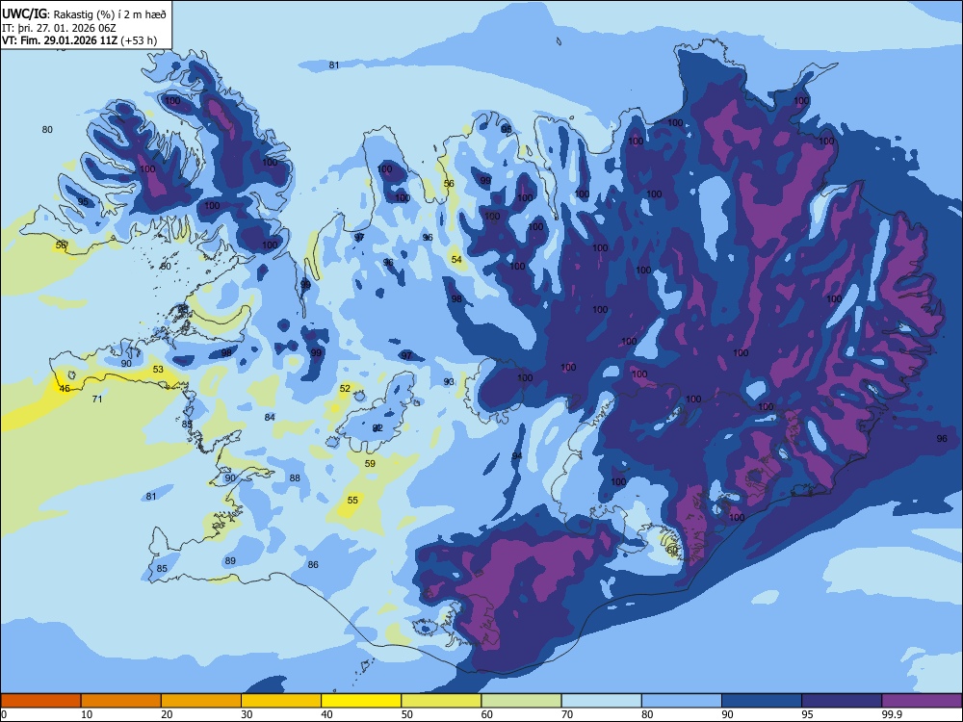The image size is (963, 722).
Task: Click the title 'UWC/IG: Rakastig (%) í 2 m hæð'
Action: tap(84, 14)
